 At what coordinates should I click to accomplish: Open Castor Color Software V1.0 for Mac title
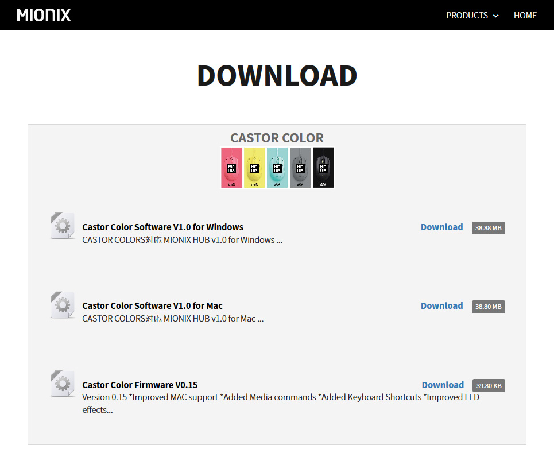tap(152, 306)
